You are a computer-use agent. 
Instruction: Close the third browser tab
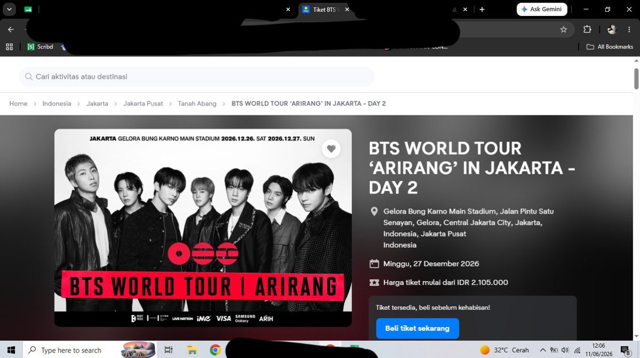(x=465, y=10)
